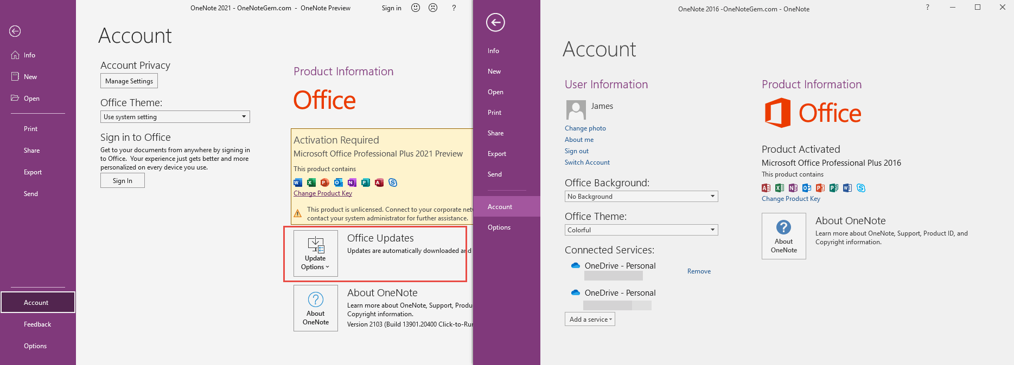1014x365 pixels.
Task: Click the smiley face feedback icon
Action: 416,8
